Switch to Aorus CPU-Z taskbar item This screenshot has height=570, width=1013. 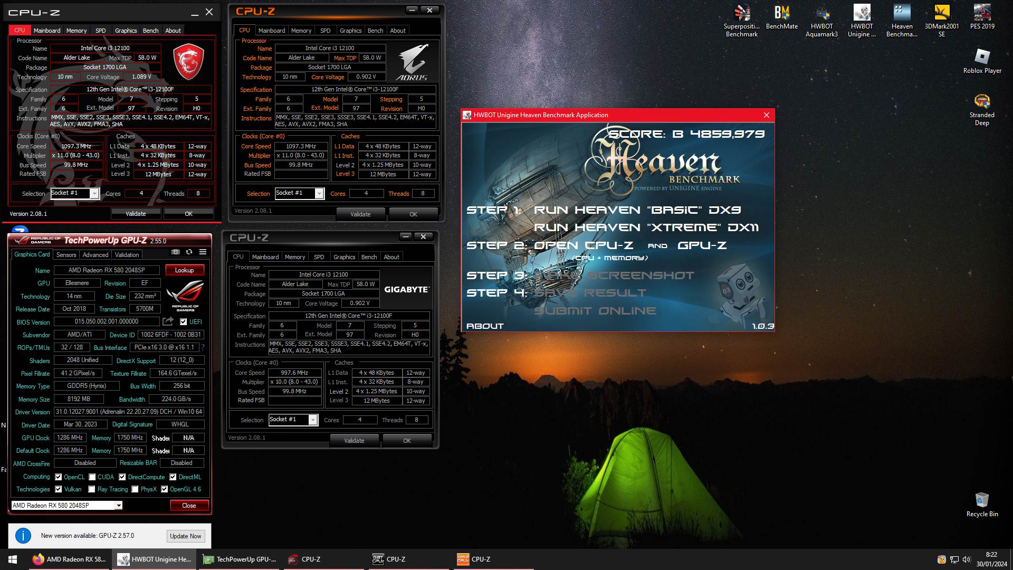(494, 559)
